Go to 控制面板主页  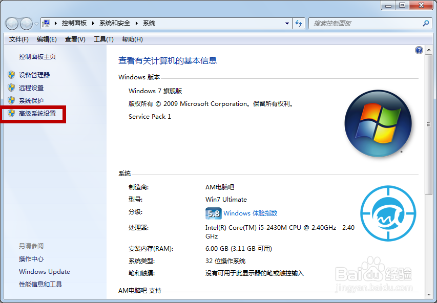37,57
